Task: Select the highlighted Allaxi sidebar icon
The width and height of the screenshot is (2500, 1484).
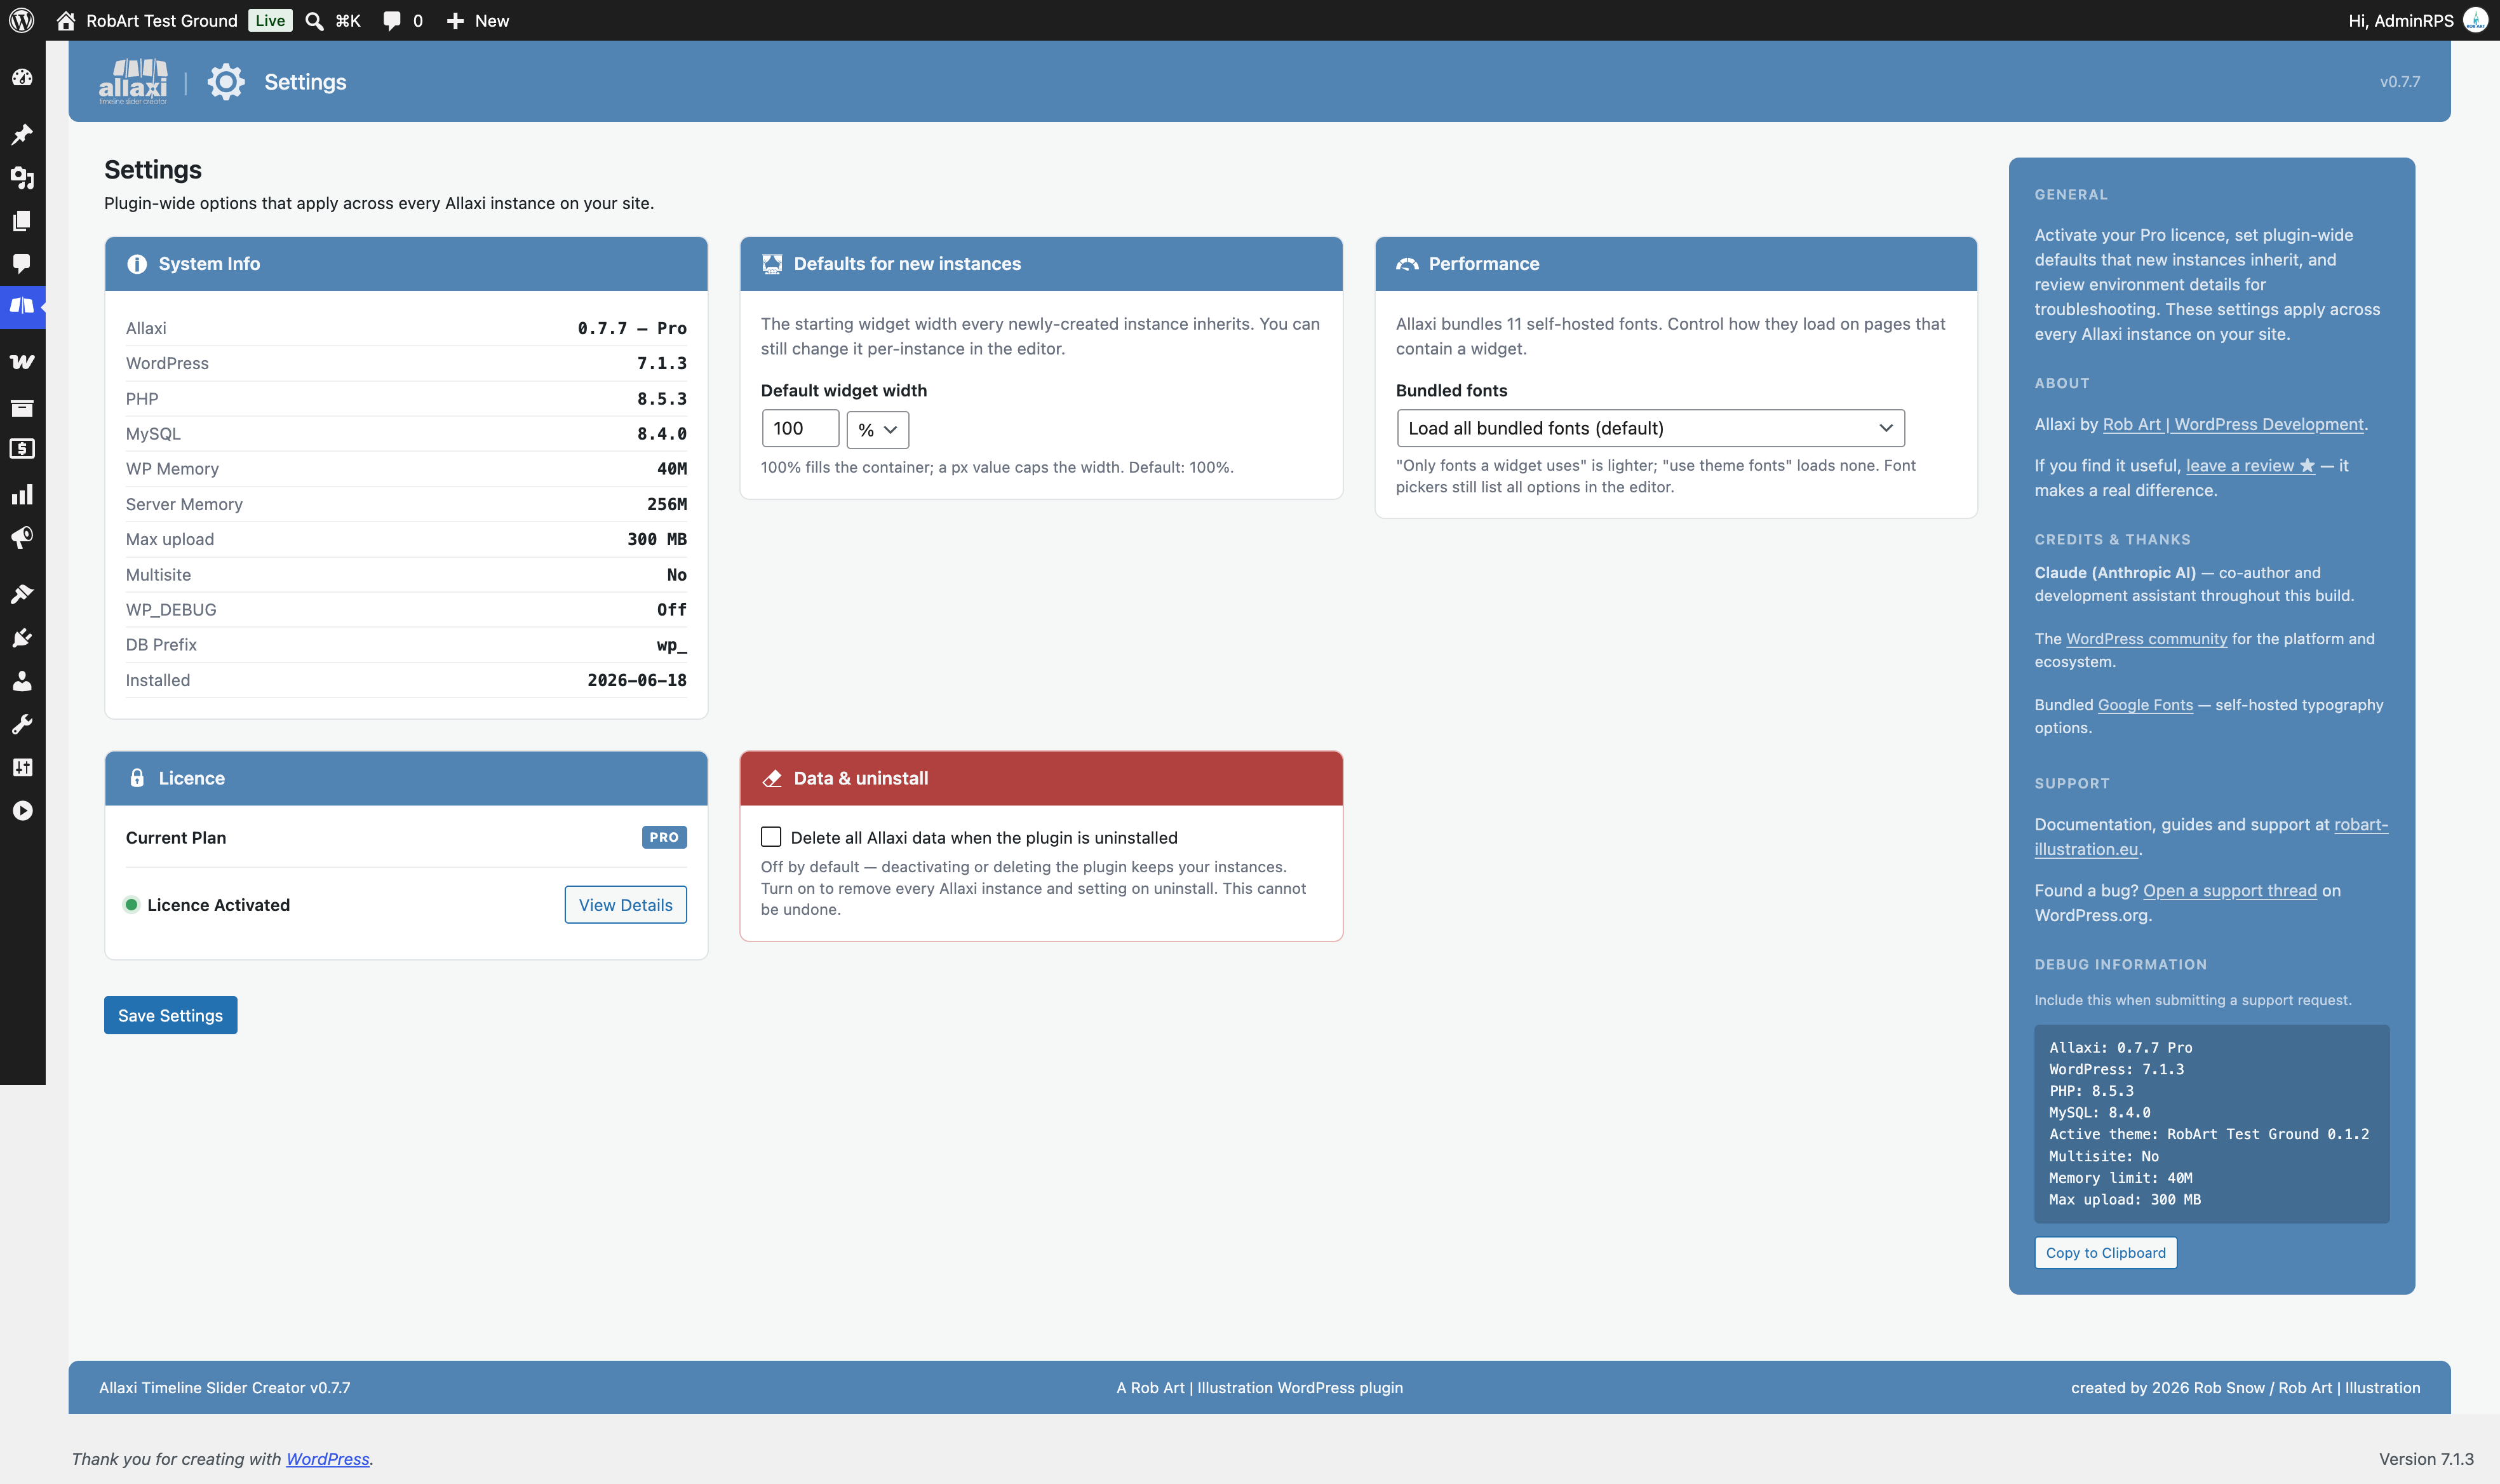Action: coord(22,306)
